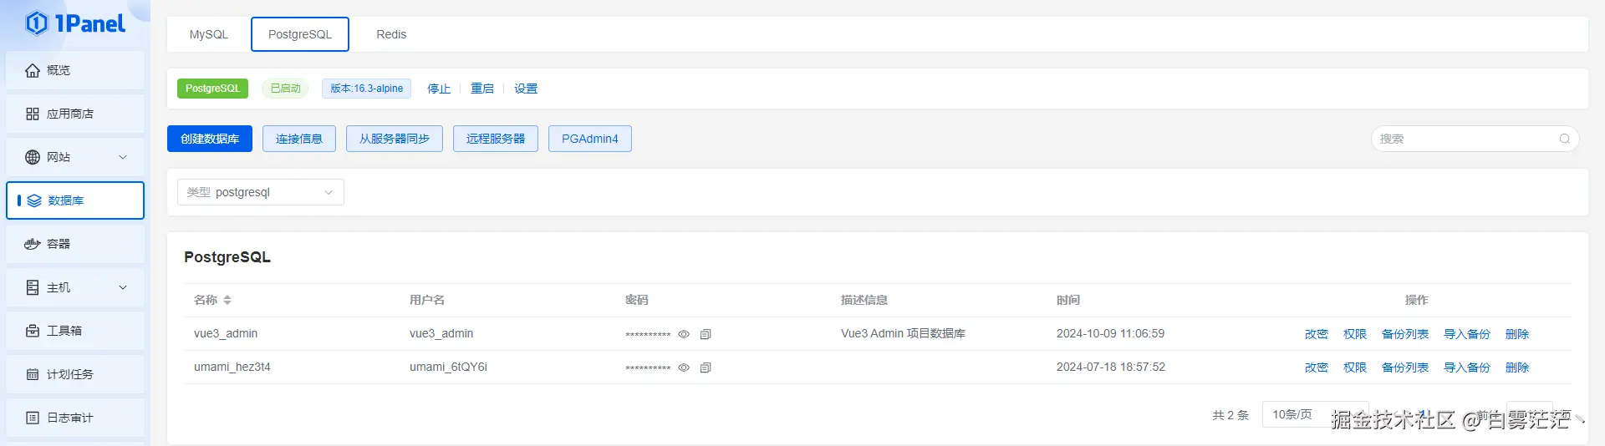
Task: Open the 概览 overview home icon
Action: tap(33, 70)
